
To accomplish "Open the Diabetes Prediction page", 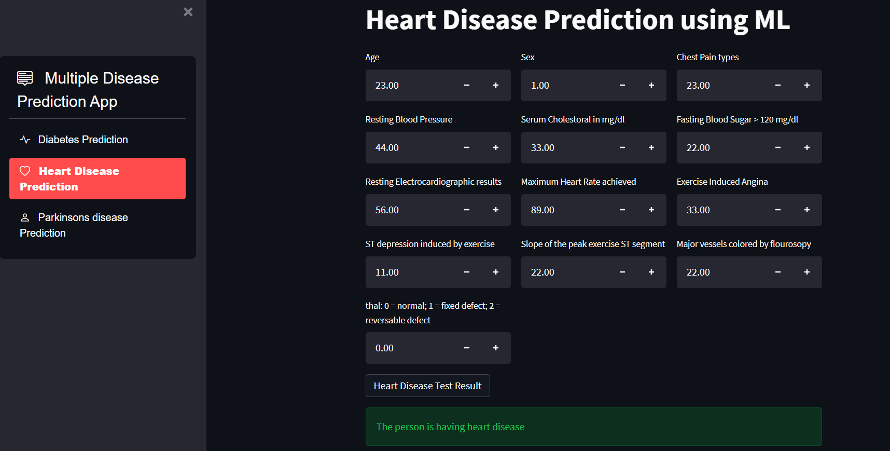I will tap(82, 140).
